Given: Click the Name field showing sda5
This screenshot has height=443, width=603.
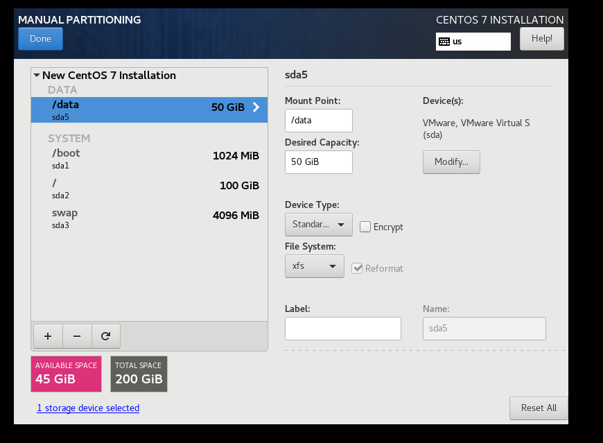Looking at the screenshot, I should [484, 329].
